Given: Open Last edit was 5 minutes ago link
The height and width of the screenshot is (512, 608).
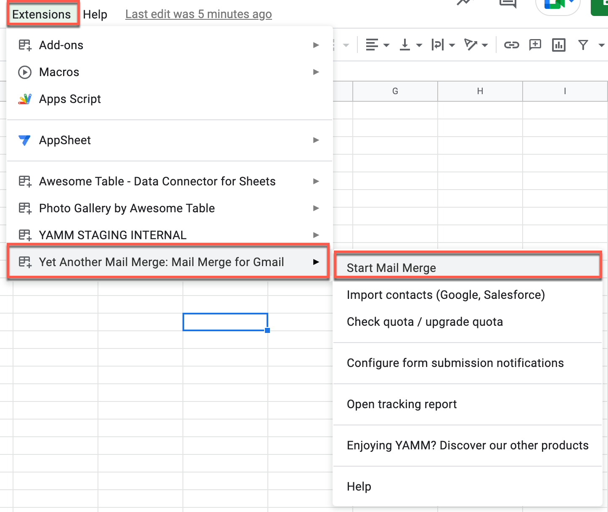Looking at the screenshot, I should pos(198,14).
